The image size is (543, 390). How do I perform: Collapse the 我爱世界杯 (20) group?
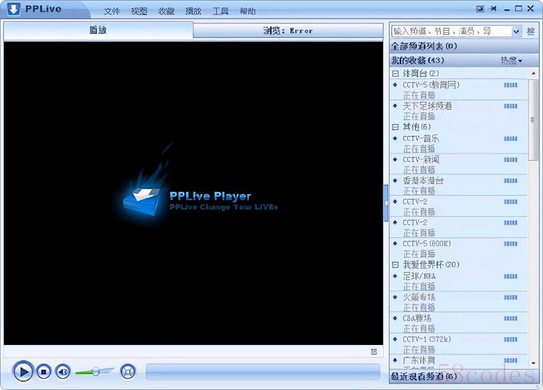(395, 265)
